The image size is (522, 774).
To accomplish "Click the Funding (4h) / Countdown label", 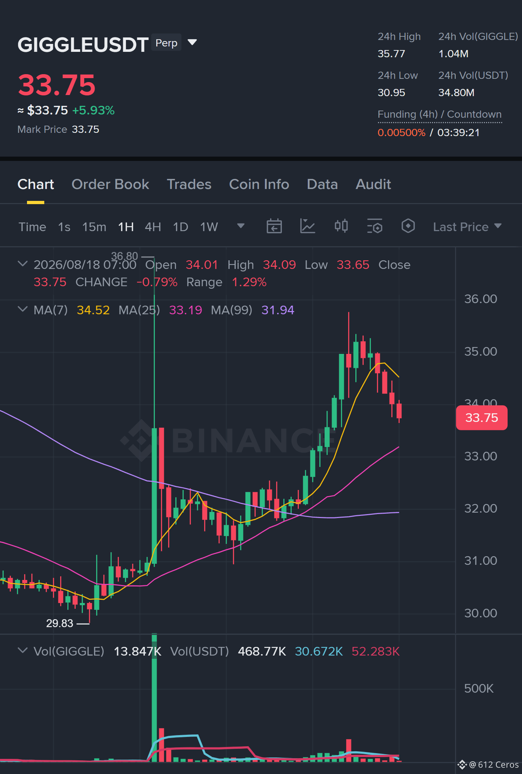I will [440, 114].
